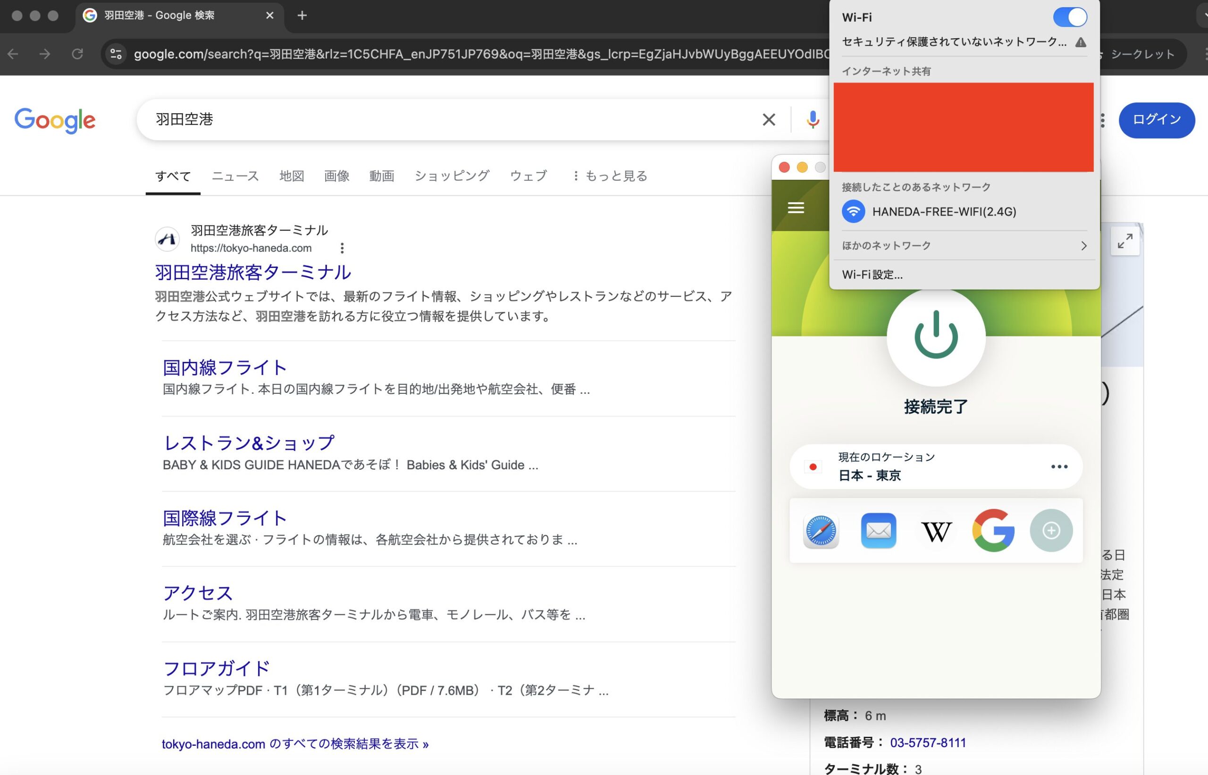Switch to ショッピング tab
Viewport: 1208px width, 775px height.
(452, 176)
